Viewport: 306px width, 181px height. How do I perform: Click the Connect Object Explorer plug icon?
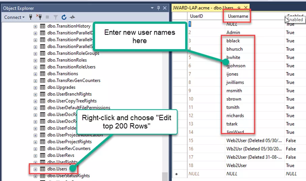coord(31,17)
